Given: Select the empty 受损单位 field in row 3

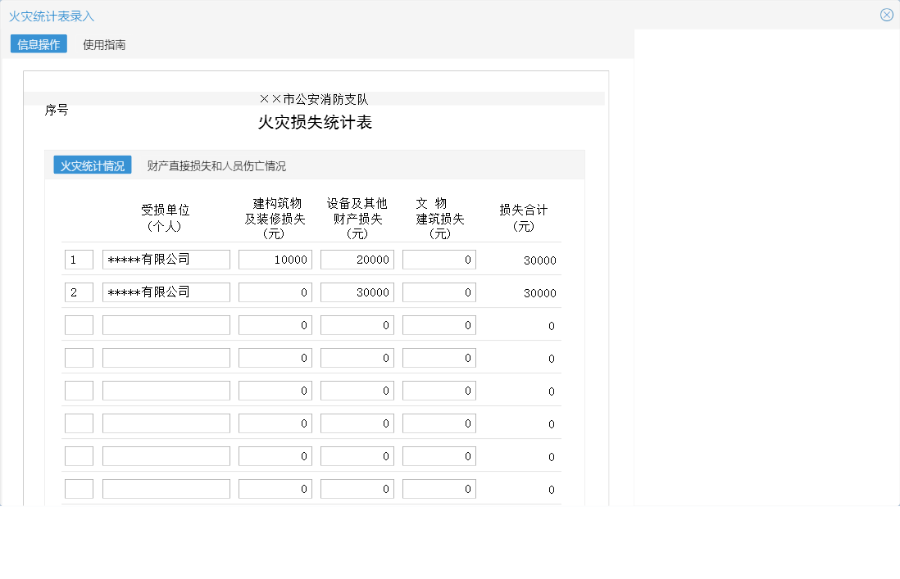Looking at the screenshot, I should pyautogui.click(x=166, y=324).
